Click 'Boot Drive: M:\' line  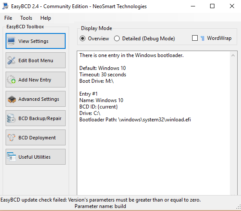(96, 81)
